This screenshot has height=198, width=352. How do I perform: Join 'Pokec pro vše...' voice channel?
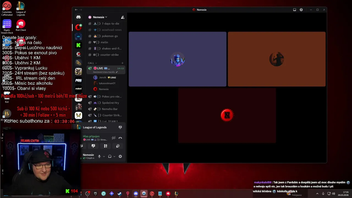(x=106, y=97)
